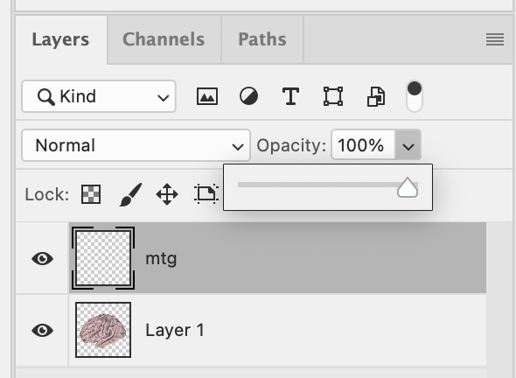516x378 pixels.
Task: Lock image pixels brush icon
Action: (x=130, y=194)
